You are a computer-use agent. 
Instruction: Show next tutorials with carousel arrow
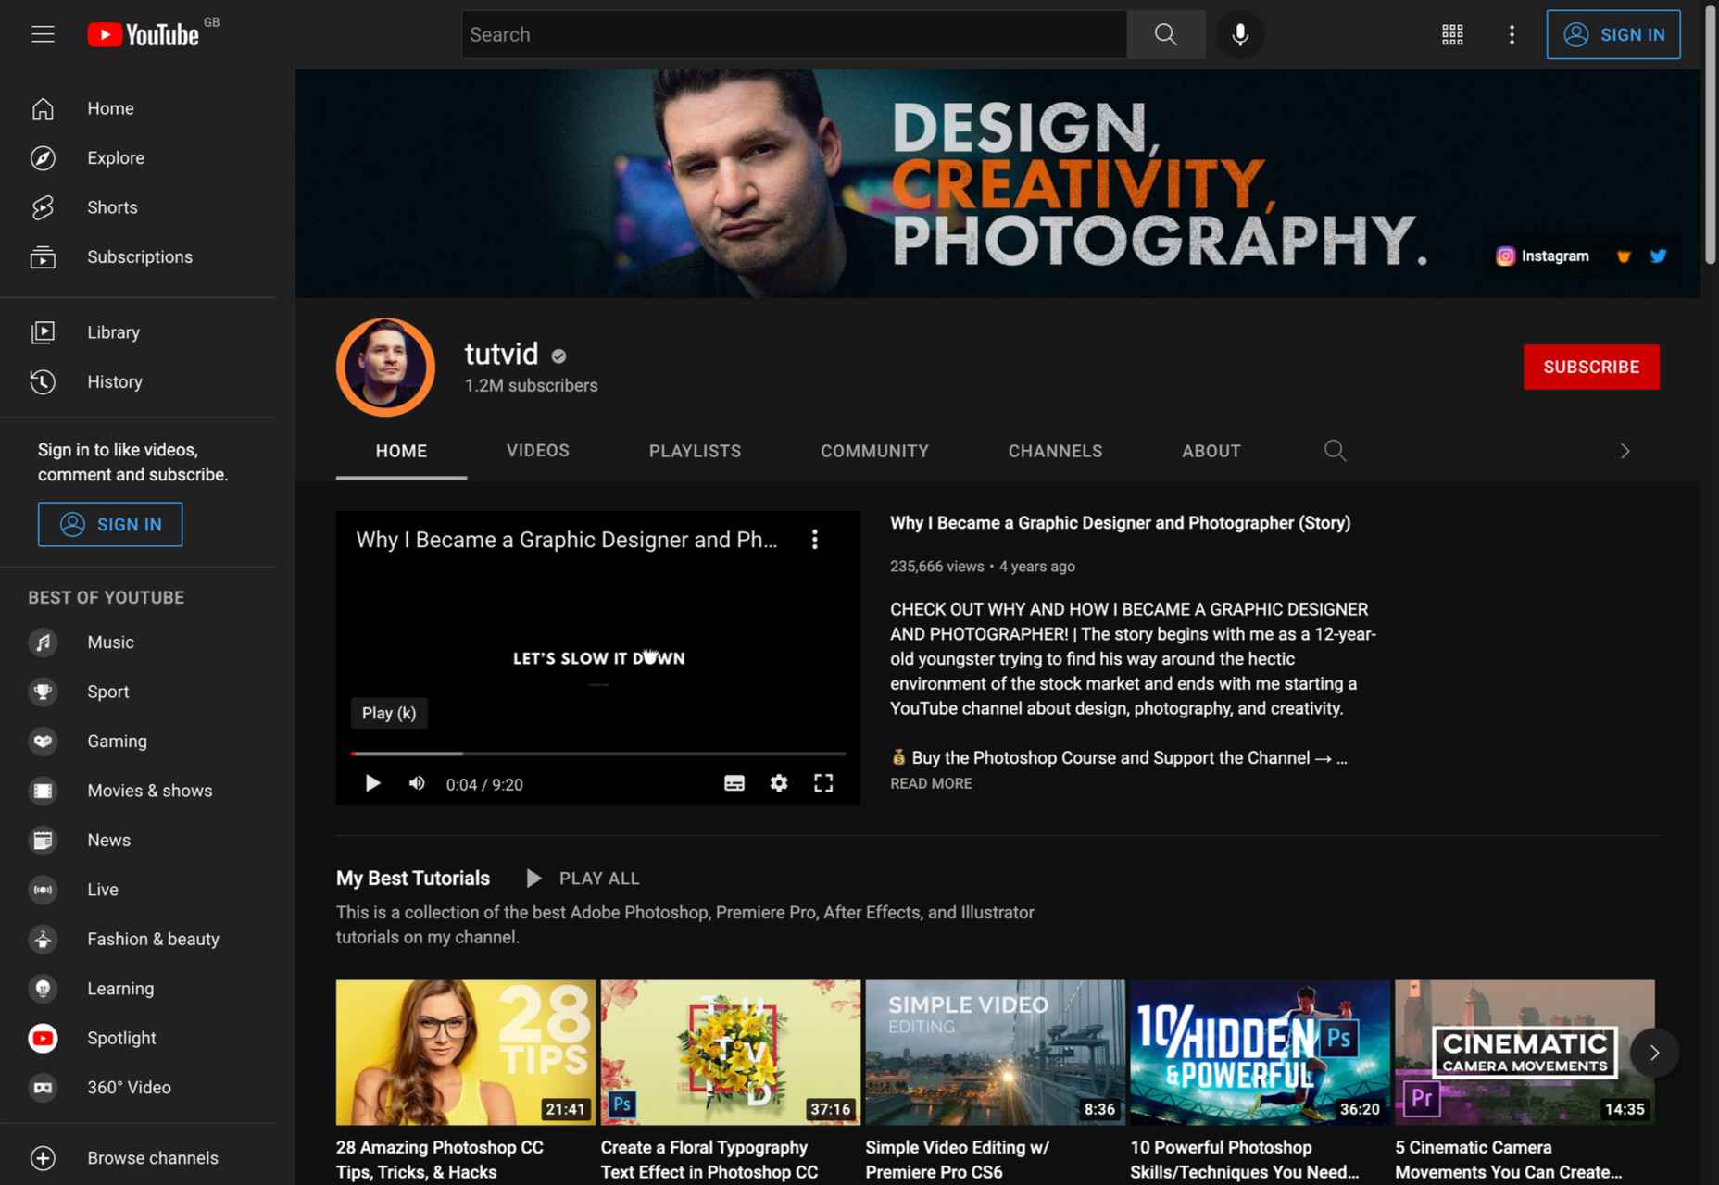[1654, 1053]
